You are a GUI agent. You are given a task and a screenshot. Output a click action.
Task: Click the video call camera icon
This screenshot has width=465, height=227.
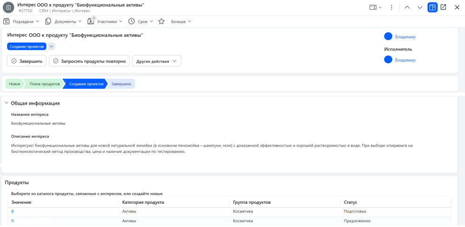[373, 7]
